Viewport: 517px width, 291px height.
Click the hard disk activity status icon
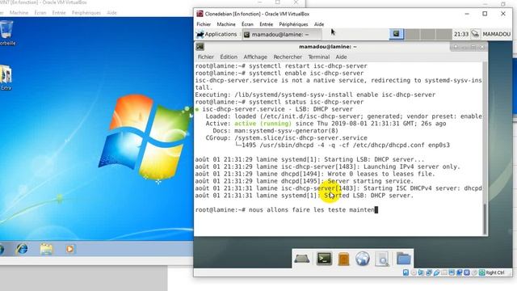(406, 272)
